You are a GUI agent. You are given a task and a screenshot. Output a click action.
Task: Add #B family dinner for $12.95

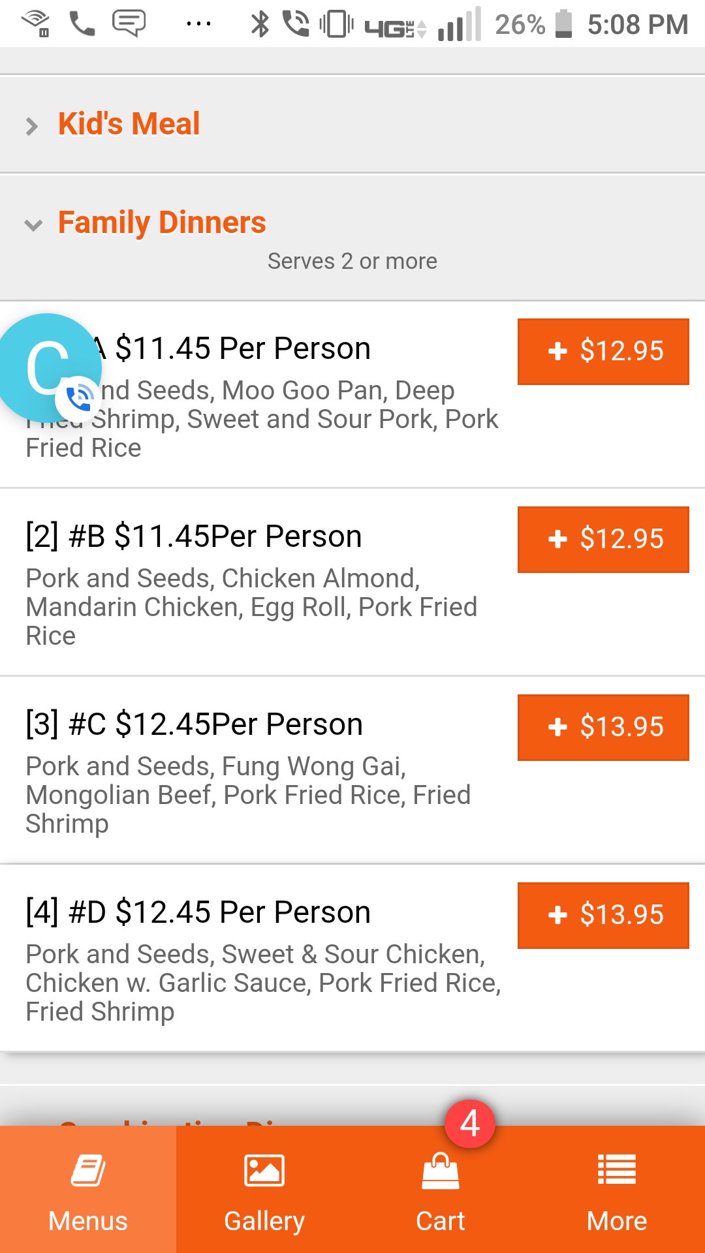click(603, 540)
